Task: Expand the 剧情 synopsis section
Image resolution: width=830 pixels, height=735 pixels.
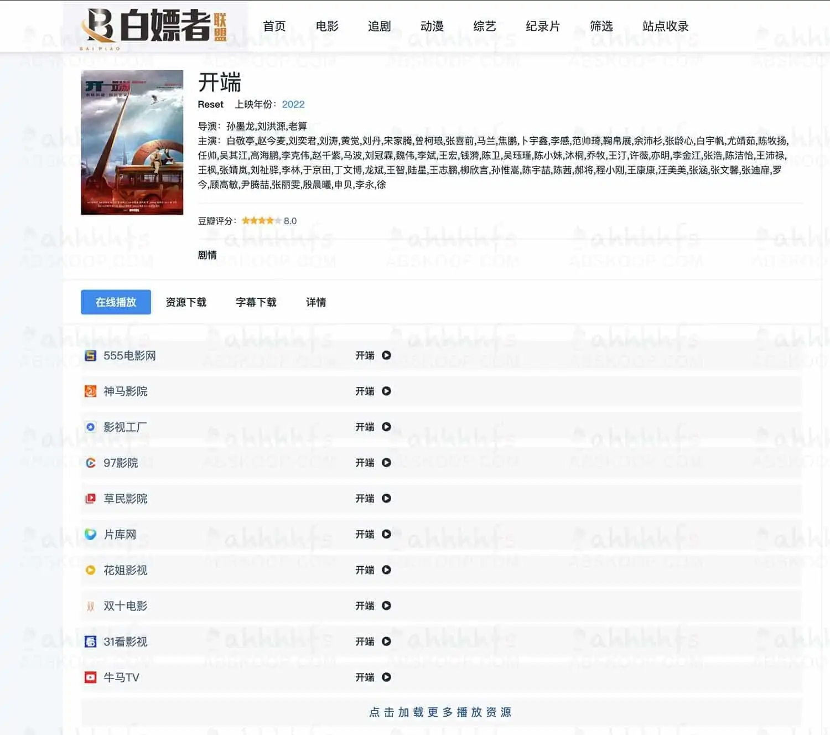Action: (205, 255)
